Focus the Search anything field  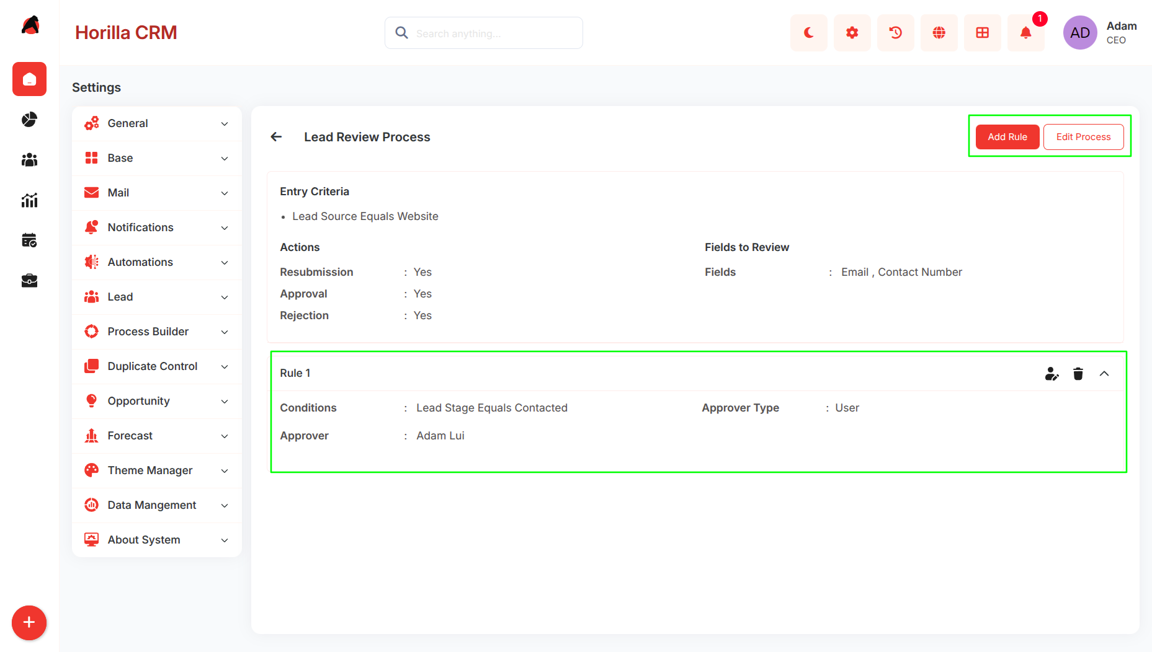pyautogui.click(x=484, y=33)
